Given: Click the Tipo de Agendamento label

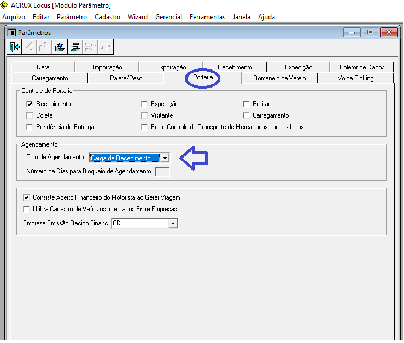Looking at the screenshot, I should [55, 157].
